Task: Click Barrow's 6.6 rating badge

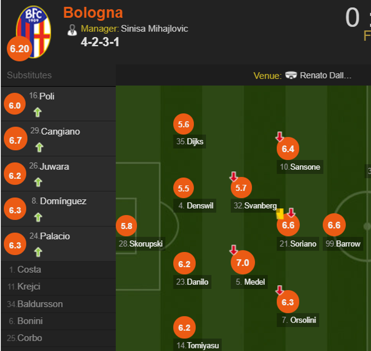Action: click(334, 225)
